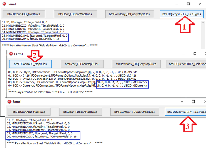Maximize the middle Form1 window

coord(195,54)
